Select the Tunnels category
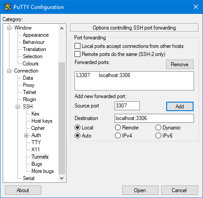The width and height of the screenshot is (203, 198). (x=40, y=157)
